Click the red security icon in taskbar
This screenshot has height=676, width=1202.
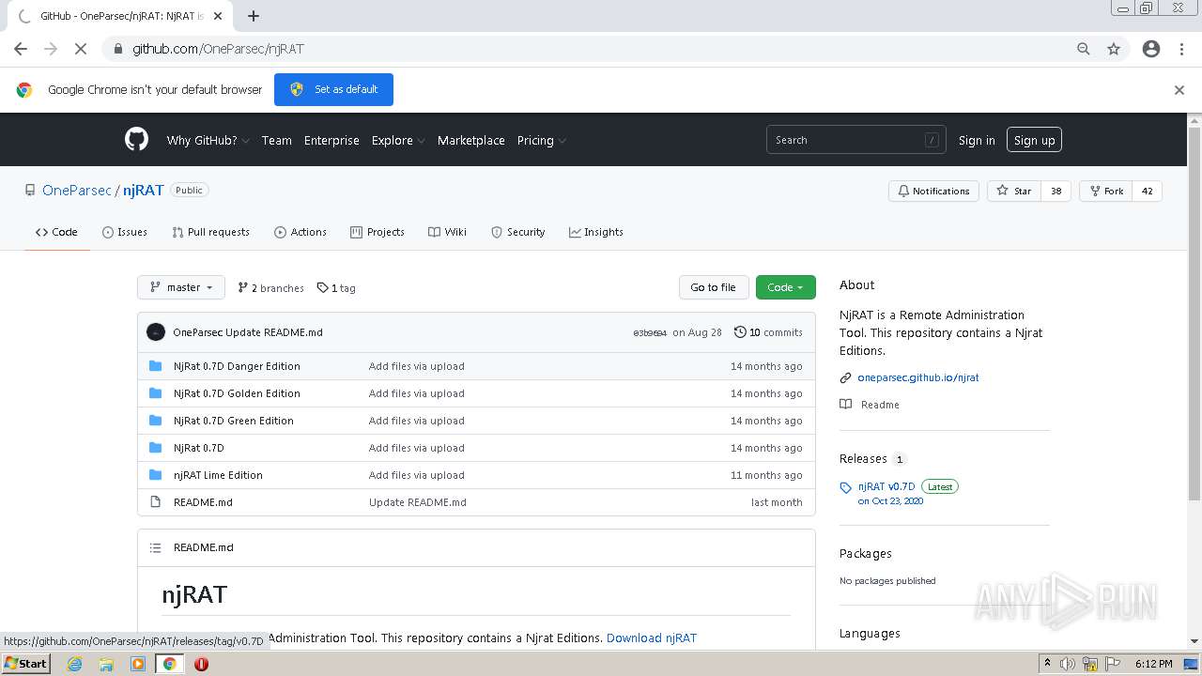[201, 664]
